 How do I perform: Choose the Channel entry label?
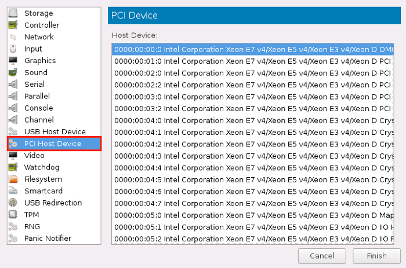pyautogui.click(x=39, y=120)
